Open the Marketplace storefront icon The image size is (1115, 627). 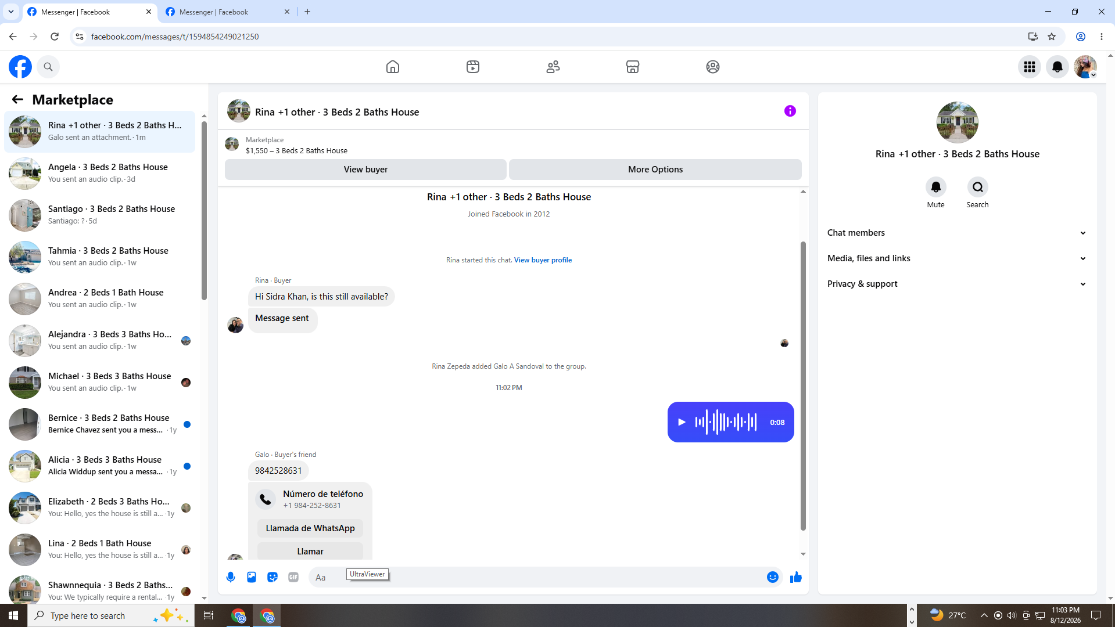click(x=633, y=67)
